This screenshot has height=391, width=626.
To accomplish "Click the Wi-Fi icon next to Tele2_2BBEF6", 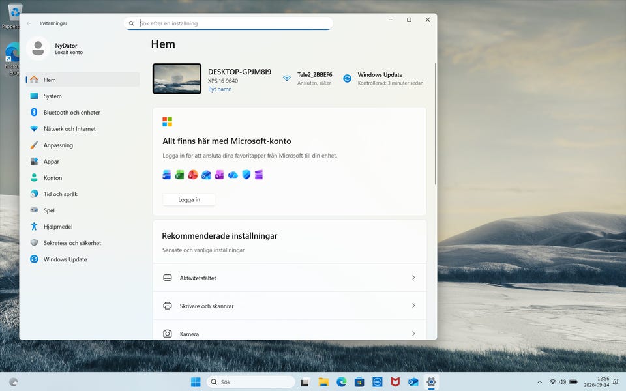I will 287,78.
